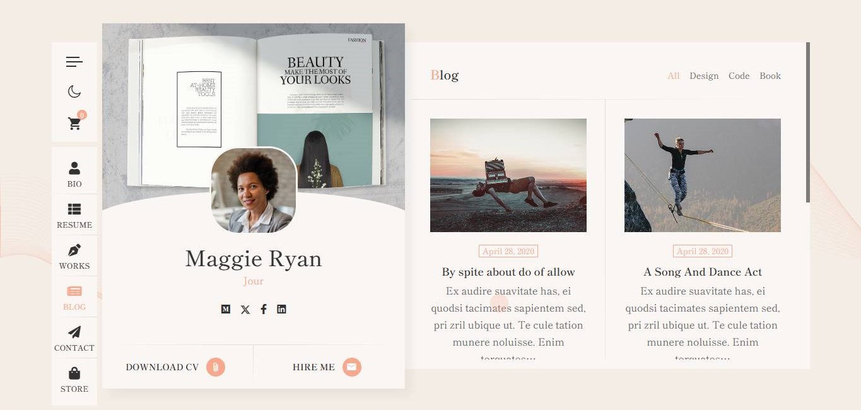The width and height of the screenshot is (861, 410).
Task: Filter blog posts by Code
Action: click(x=739, y=76)
